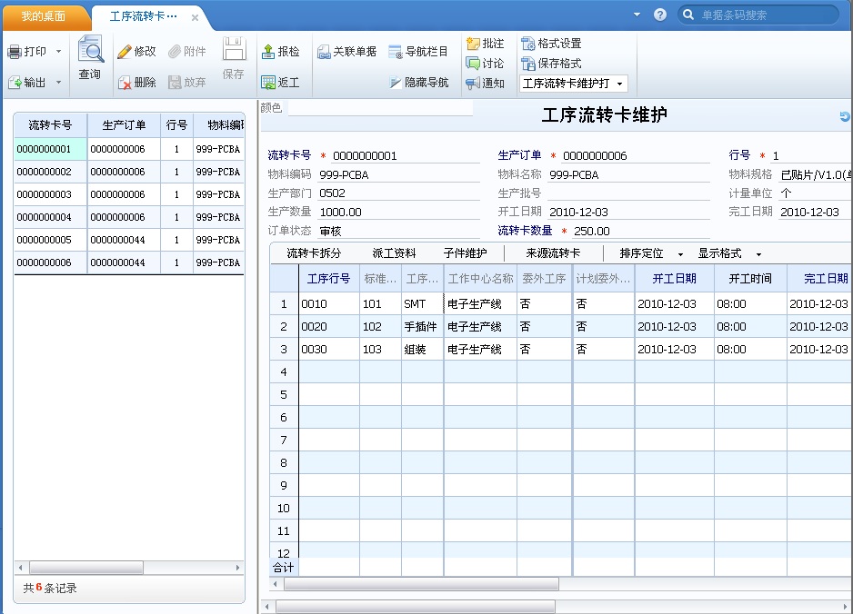853x614 pixels.
Task: Click the 流转卡号 column header in list
Action: [x=51, y=125]
